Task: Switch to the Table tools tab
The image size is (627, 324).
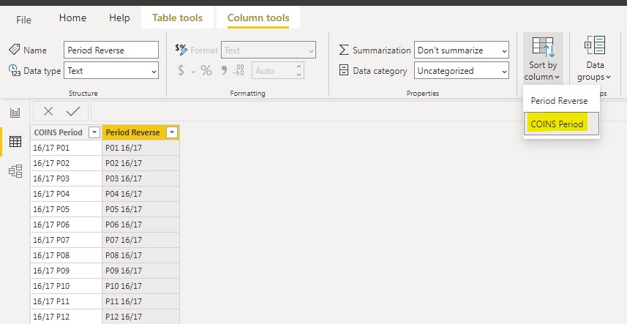Action: point(177,18)
